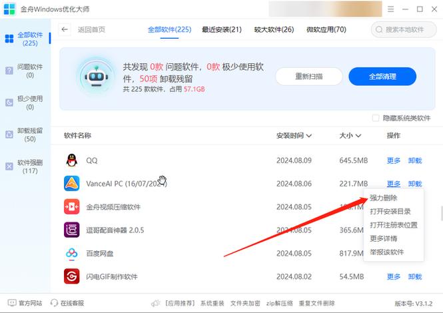
Task: Sort by 大小 dropdown arrow
Action: click(x=358, y=136)
